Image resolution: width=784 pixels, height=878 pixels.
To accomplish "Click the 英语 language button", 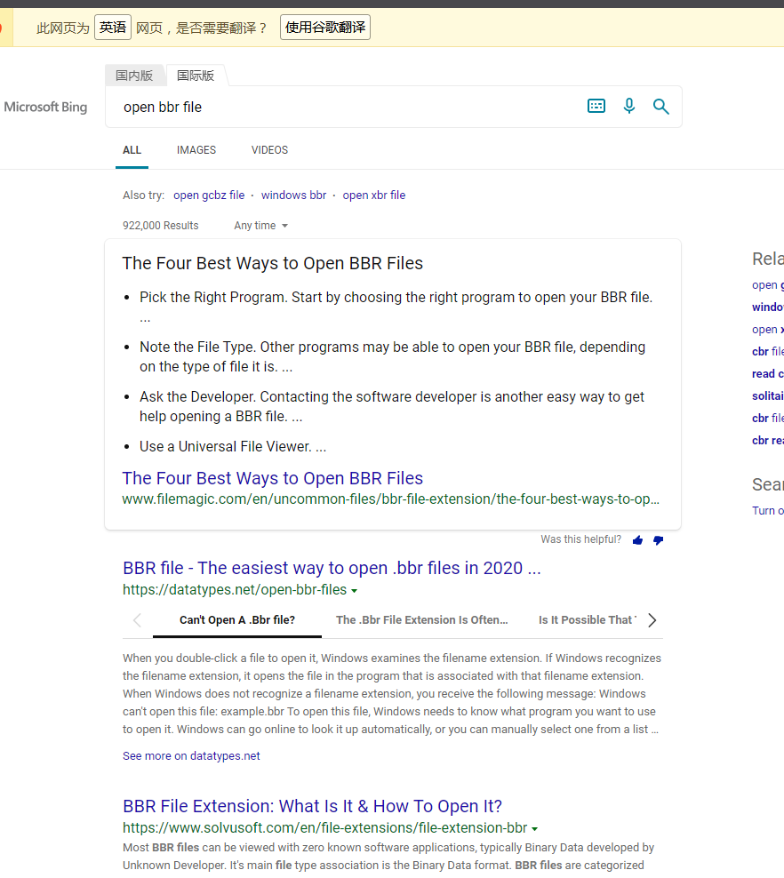I will [x=113, y=28].
